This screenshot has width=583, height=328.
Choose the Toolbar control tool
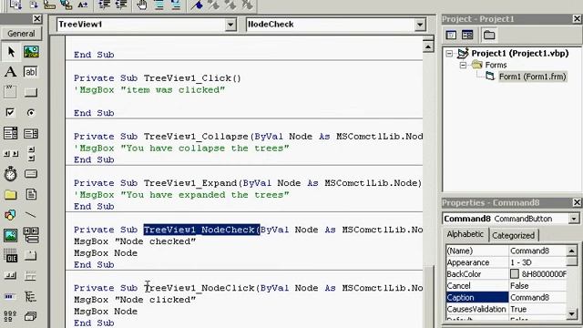tap(10, 275)
